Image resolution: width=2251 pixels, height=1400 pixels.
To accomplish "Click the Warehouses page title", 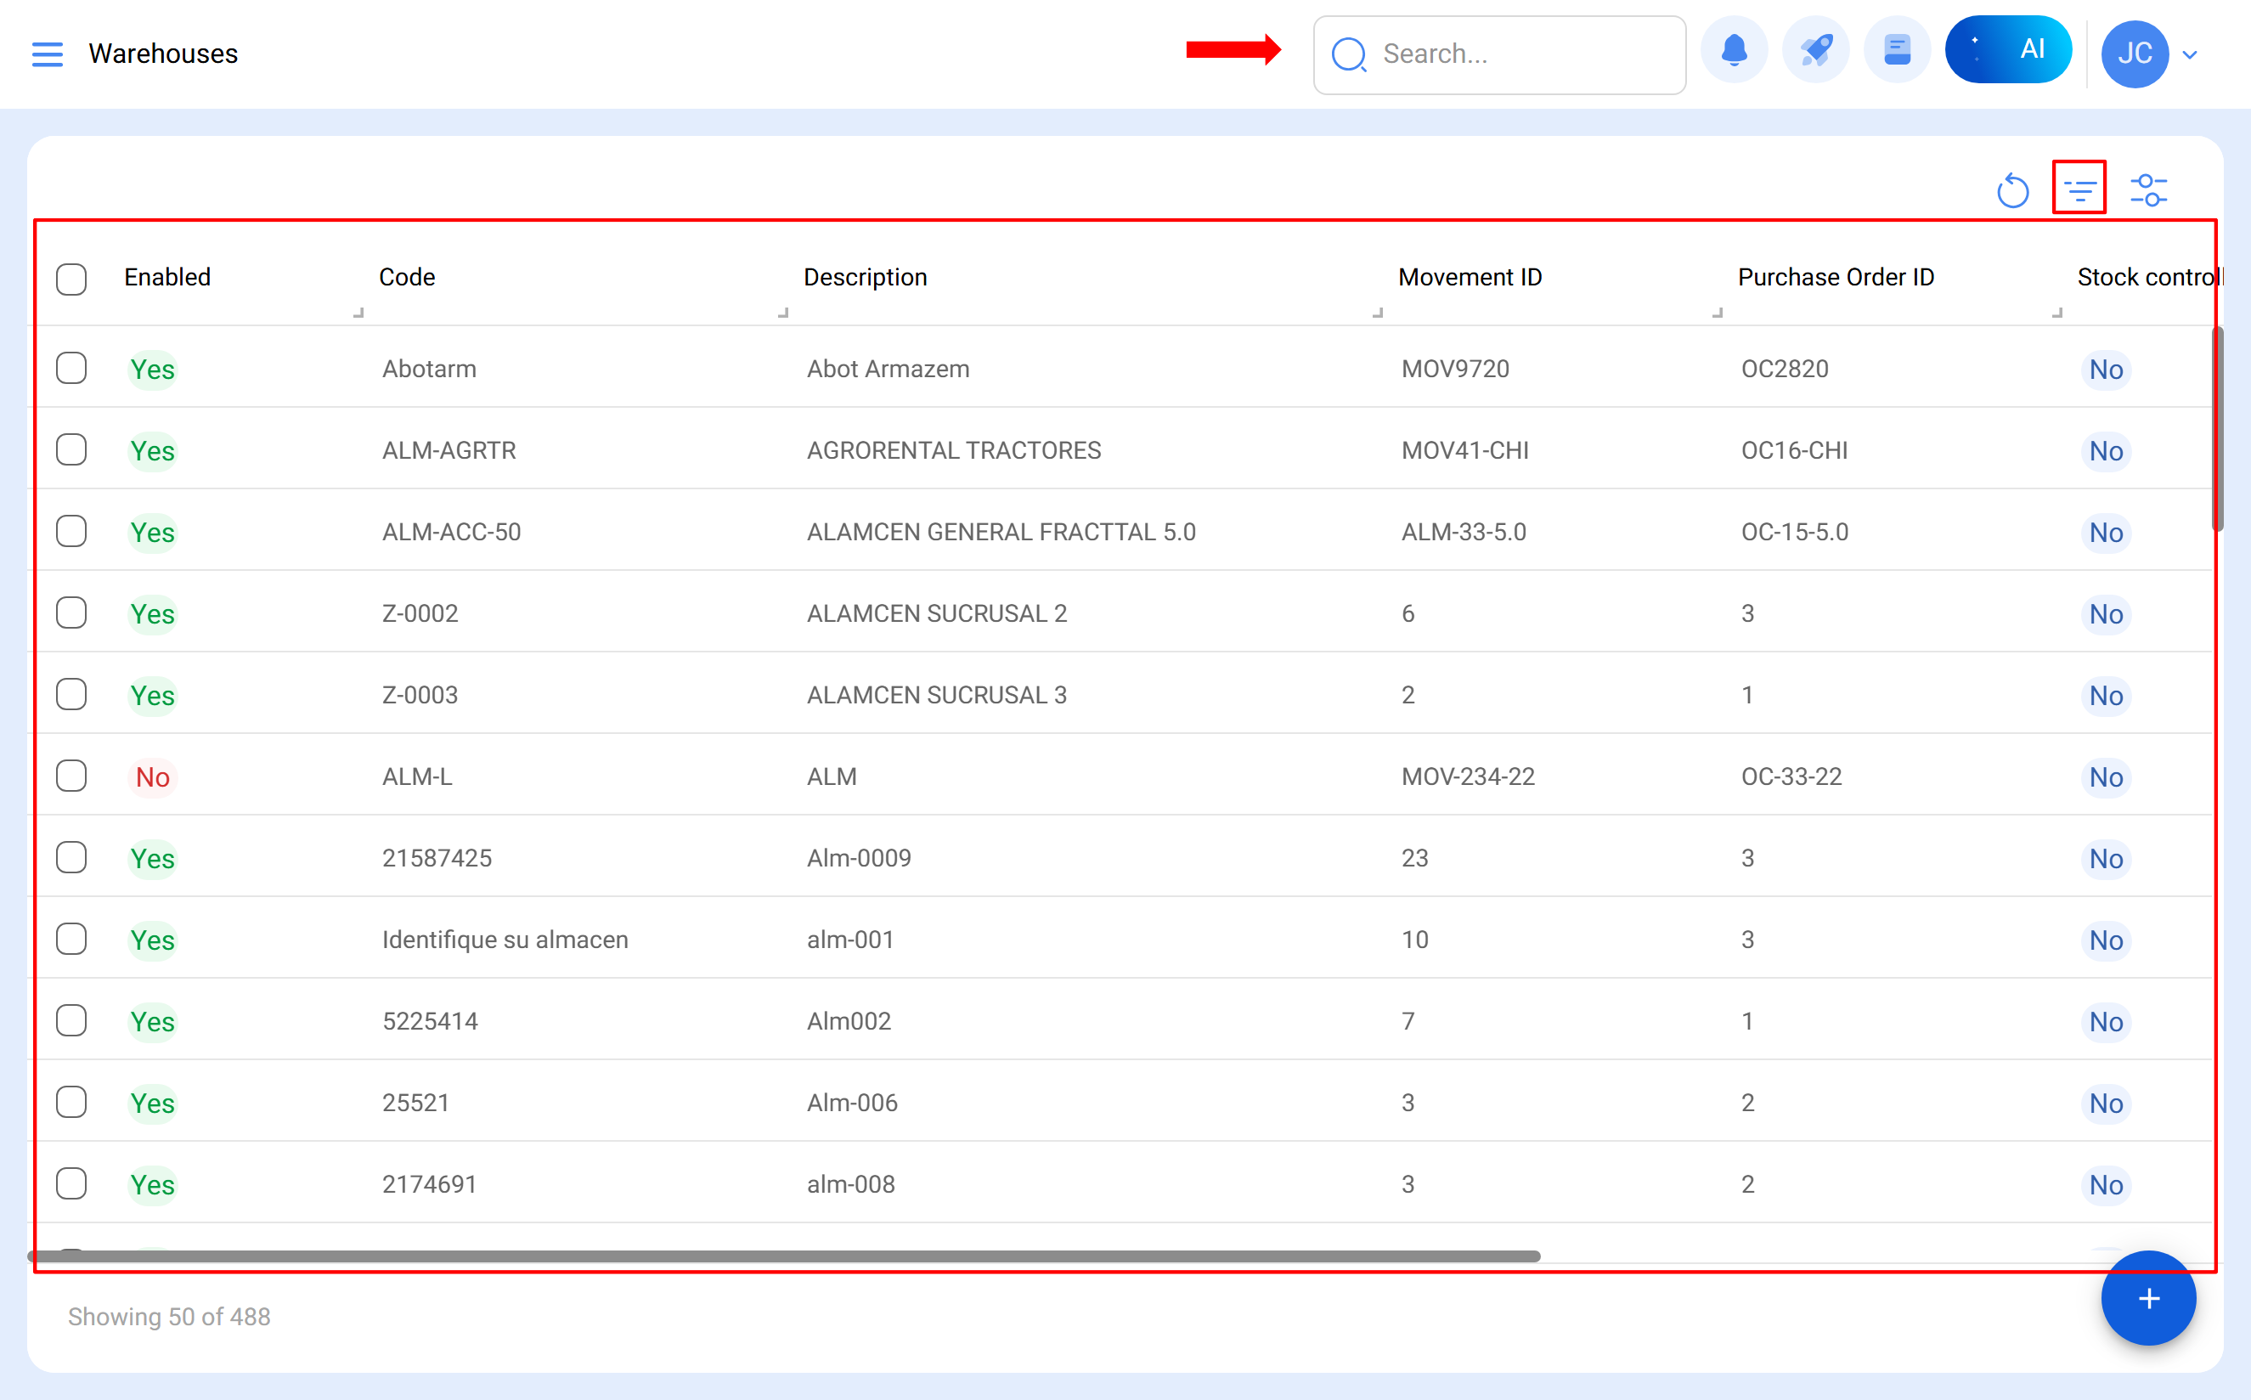I will pyautogui.click(x=163, y=53).
